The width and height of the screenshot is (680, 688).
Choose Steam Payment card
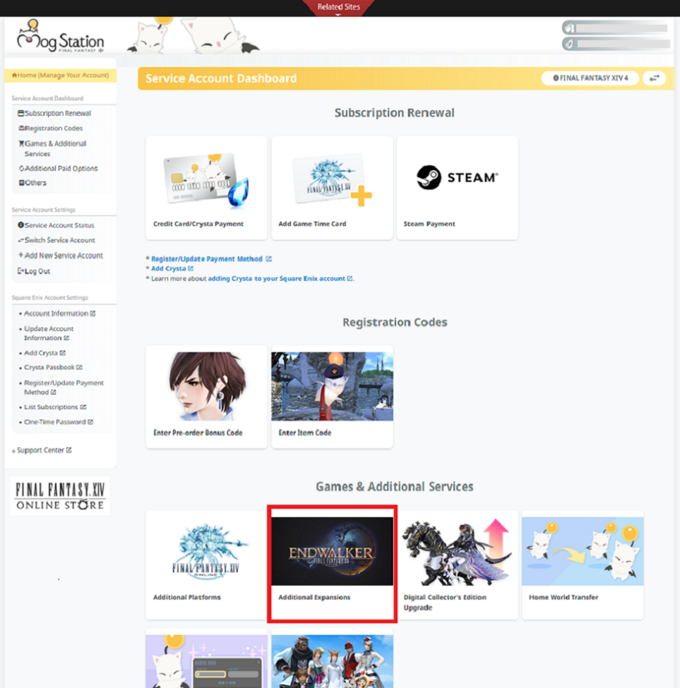(x=458, y=188)
